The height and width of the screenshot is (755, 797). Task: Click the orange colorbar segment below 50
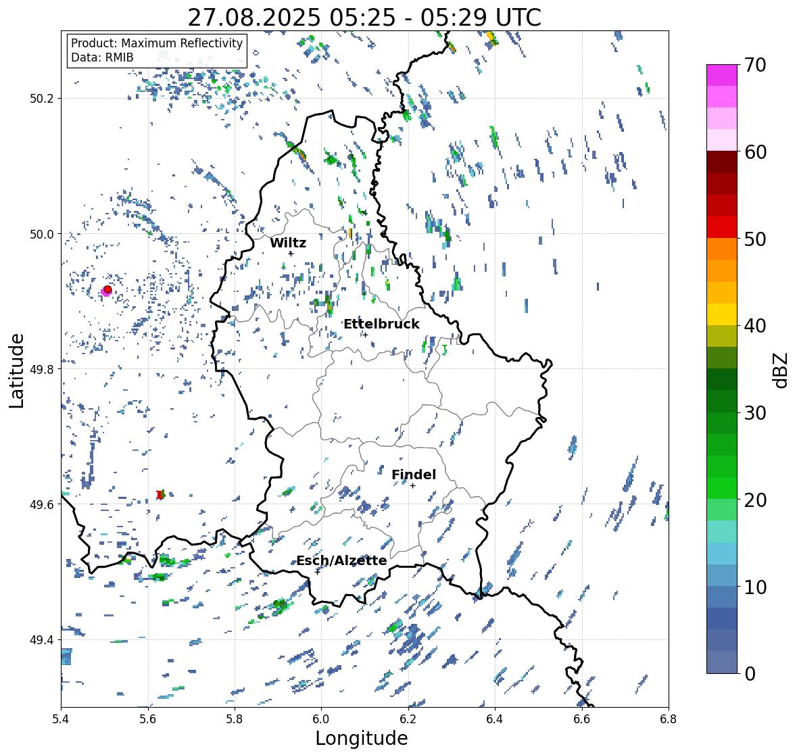(x=722, y=249)
